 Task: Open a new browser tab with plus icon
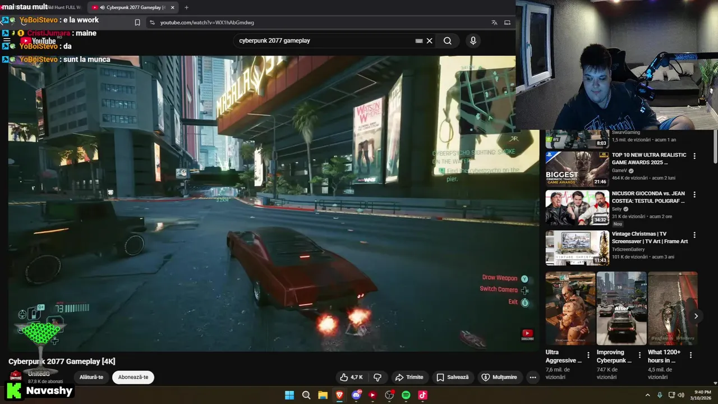coord(186,7)
